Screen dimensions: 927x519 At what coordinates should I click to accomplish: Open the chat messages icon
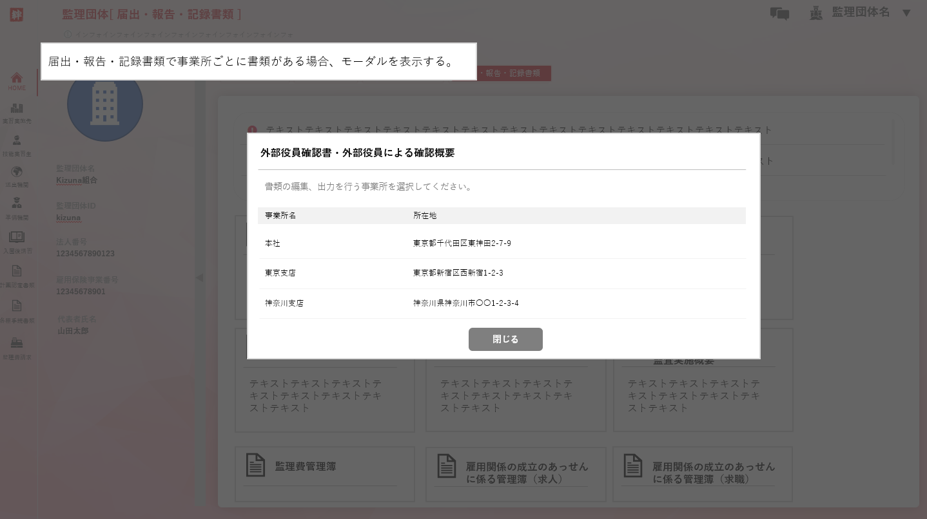pos(779,14)
